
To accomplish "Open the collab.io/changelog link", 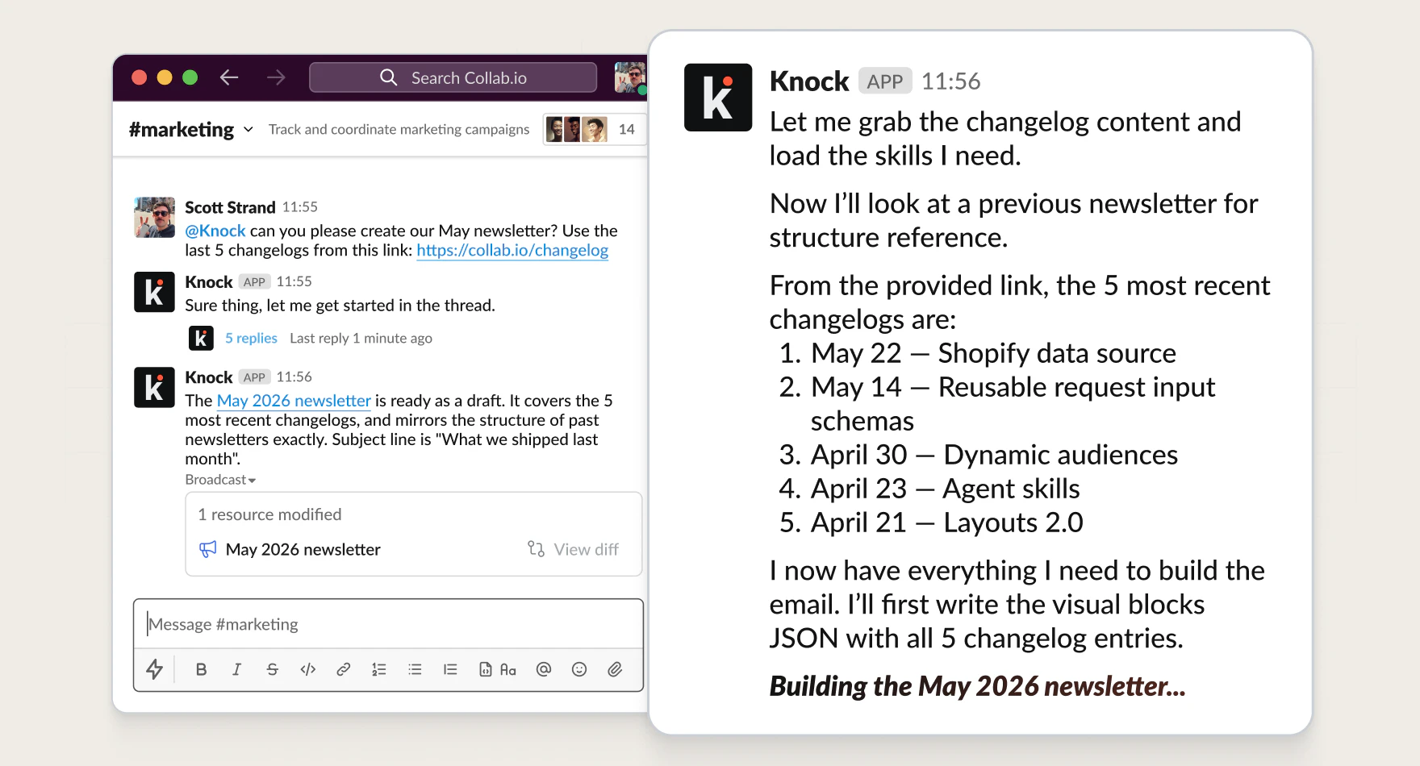I will click(512, 250).
